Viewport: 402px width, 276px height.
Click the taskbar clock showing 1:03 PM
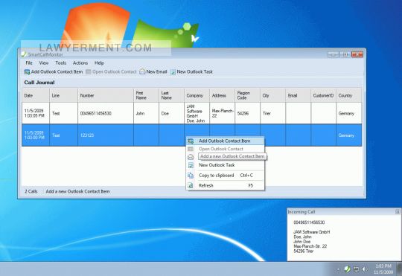pos(383,269)
